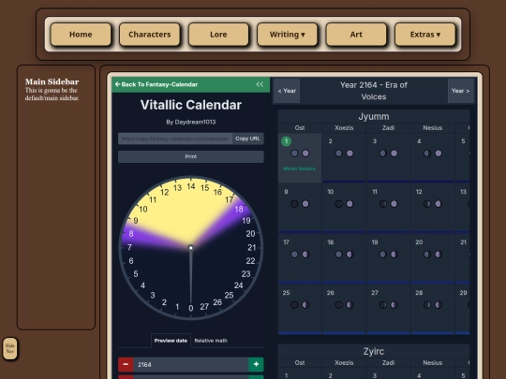The height and width of the screenshot is (379, 506).
Task: Switch to the Relative math tab
Action: (211, 341)
